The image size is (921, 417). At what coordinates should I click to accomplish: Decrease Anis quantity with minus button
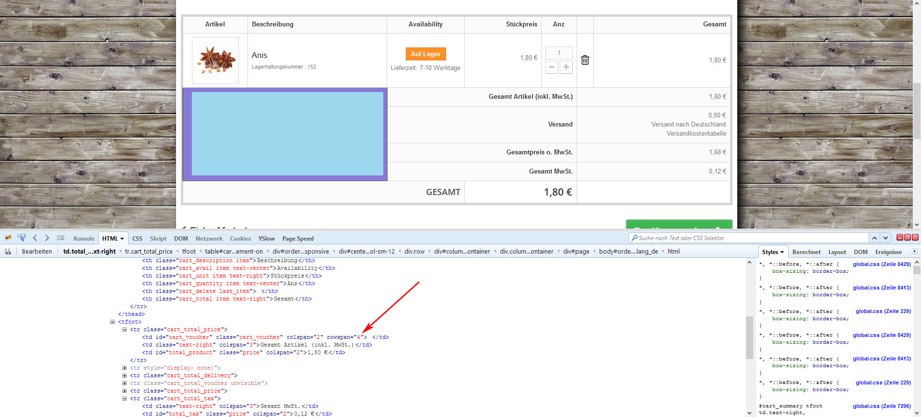(552, 67)
